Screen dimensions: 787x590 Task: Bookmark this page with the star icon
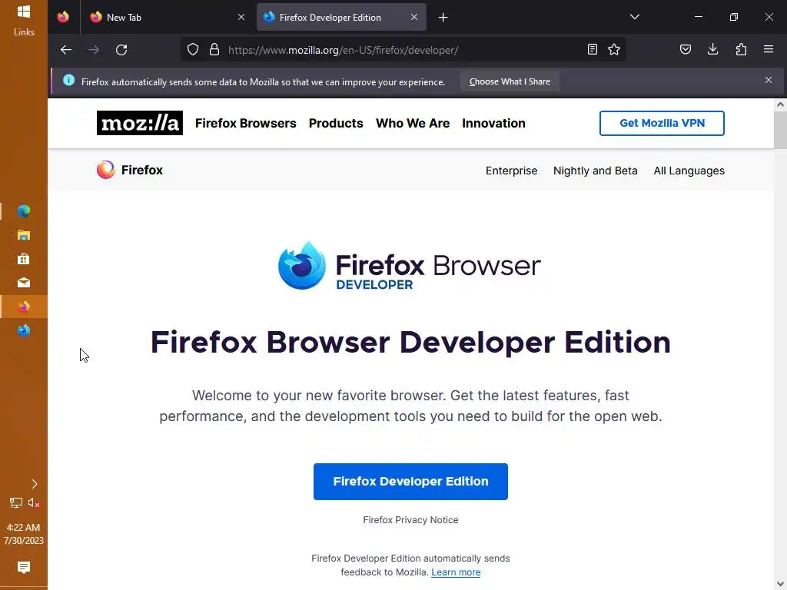tap(614, 49)
